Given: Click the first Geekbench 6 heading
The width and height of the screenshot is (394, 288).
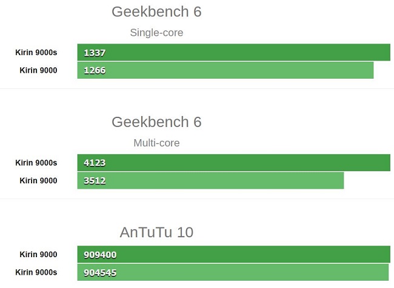Looking at the screenshot, I should click(156, 12).
